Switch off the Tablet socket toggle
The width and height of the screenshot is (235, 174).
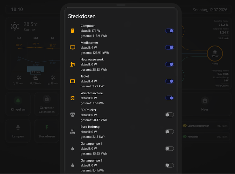[x=169, y=81]
